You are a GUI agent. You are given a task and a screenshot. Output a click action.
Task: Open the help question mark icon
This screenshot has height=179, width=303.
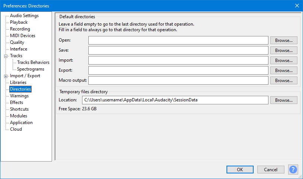(293, 169)
